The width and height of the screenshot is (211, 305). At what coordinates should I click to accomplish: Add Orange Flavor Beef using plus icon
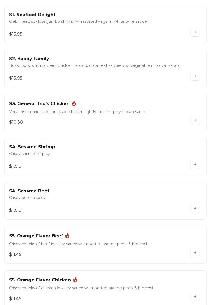[x=195, y=253]
